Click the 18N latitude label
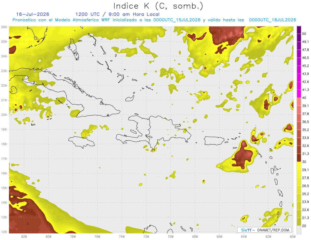Image resolution: width=311 pixels, height=240 pixels. tap(4, 144)
